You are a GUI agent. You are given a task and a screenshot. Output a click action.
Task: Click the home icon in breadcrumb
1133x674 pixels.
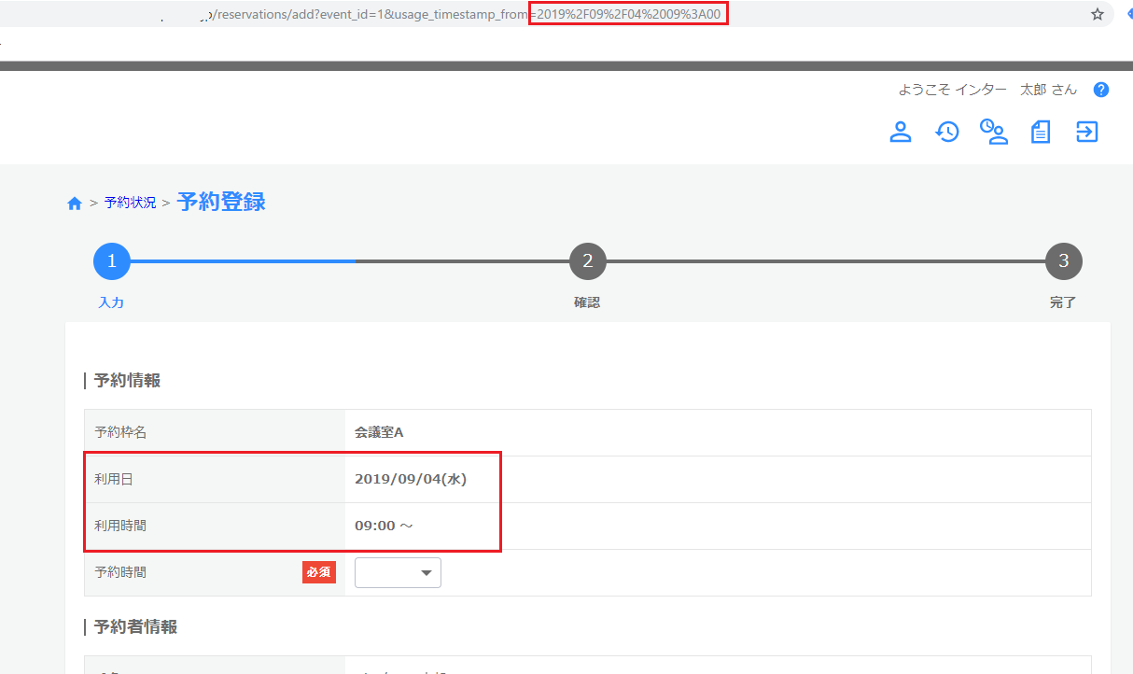(75, 204)
